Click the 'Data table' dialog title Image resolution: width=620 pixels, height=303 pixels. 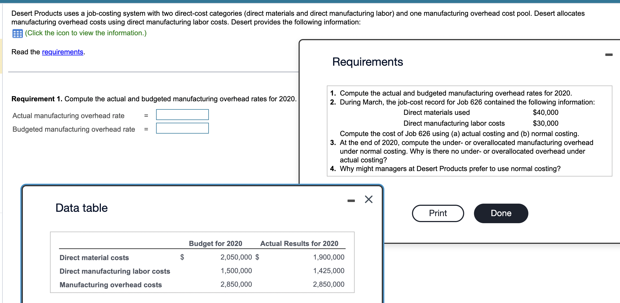coord(82,208)
